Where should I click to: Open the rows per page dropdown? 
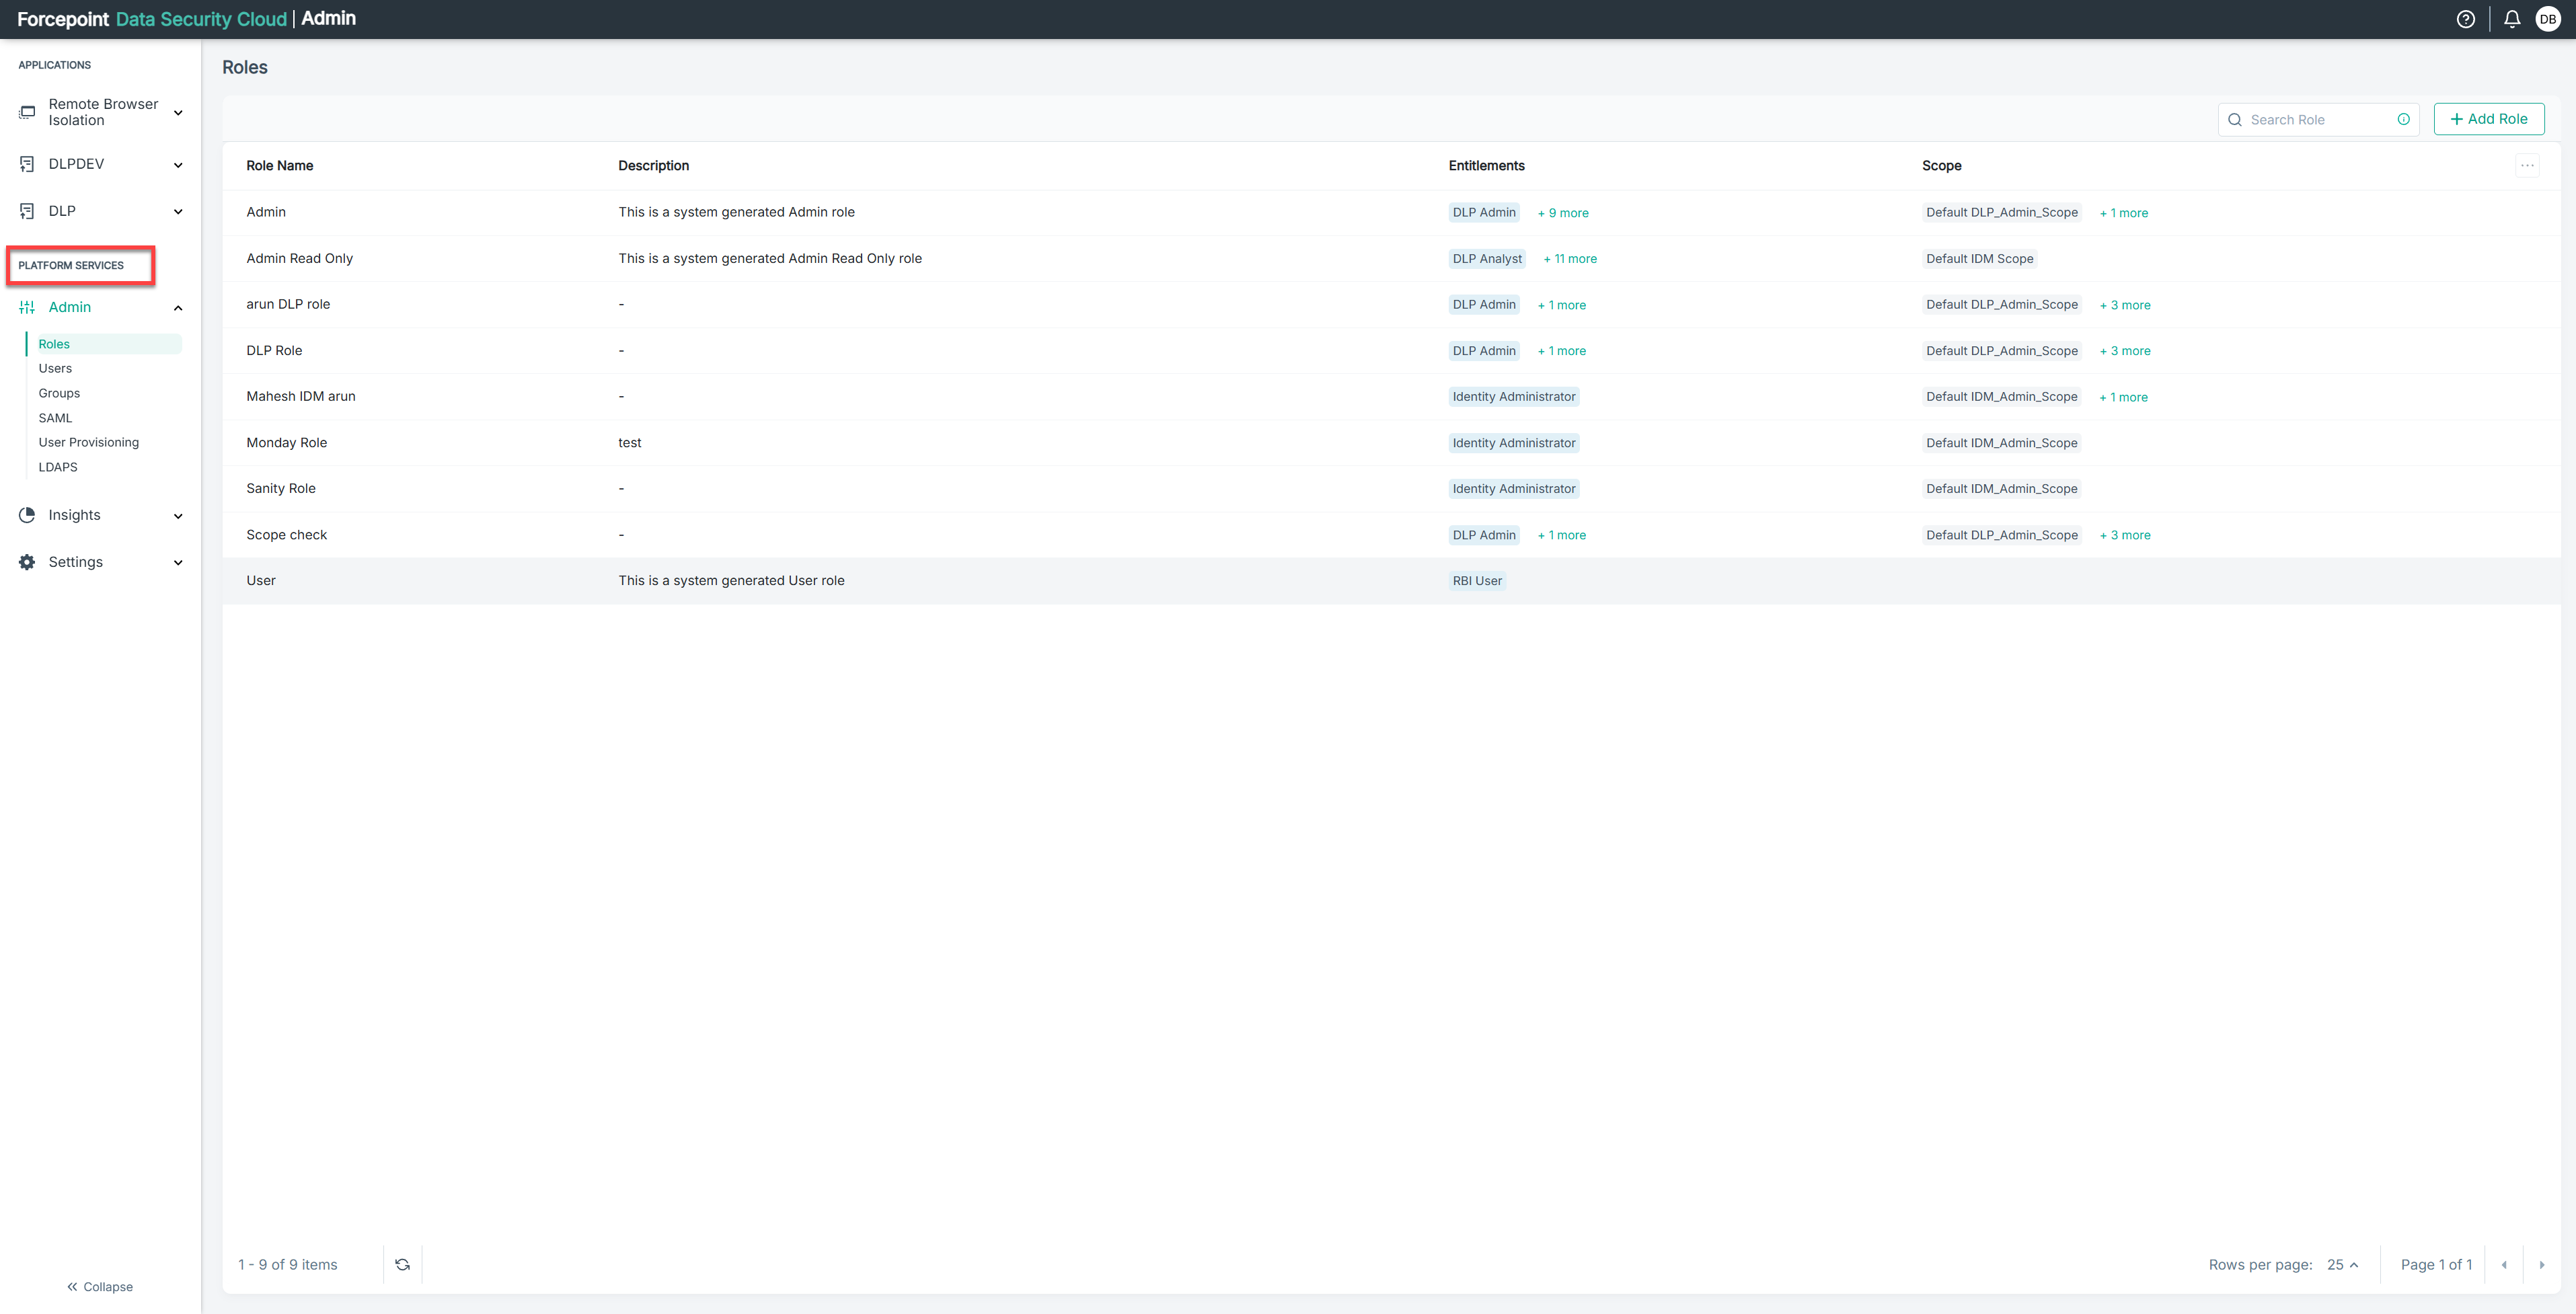click(x=2342, y=1264)
